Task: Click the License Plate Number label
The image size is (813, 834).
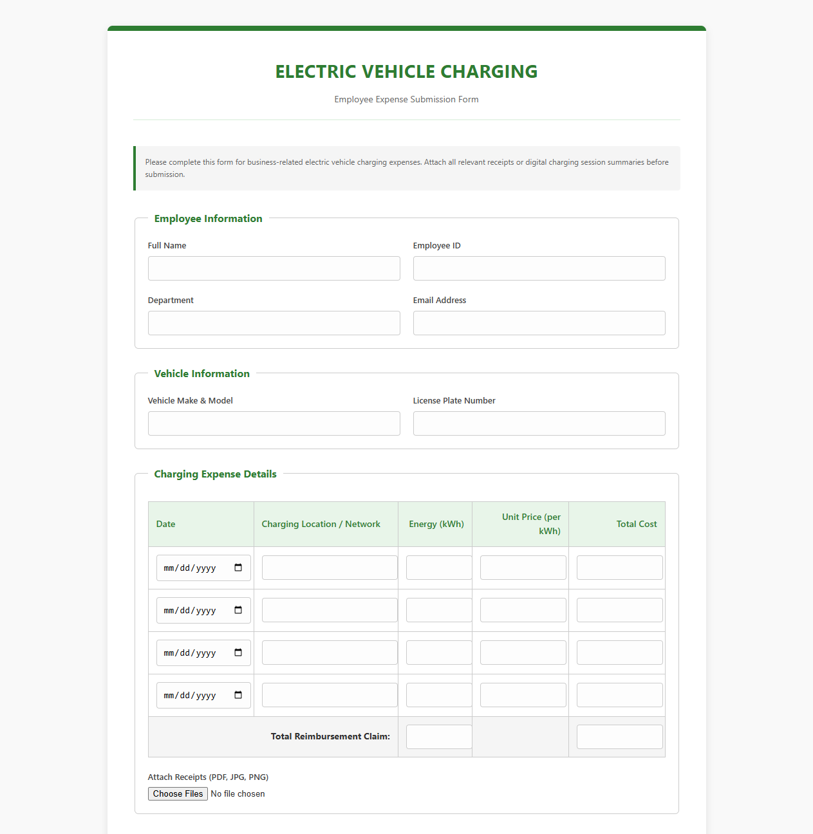Action: (454, 400)
